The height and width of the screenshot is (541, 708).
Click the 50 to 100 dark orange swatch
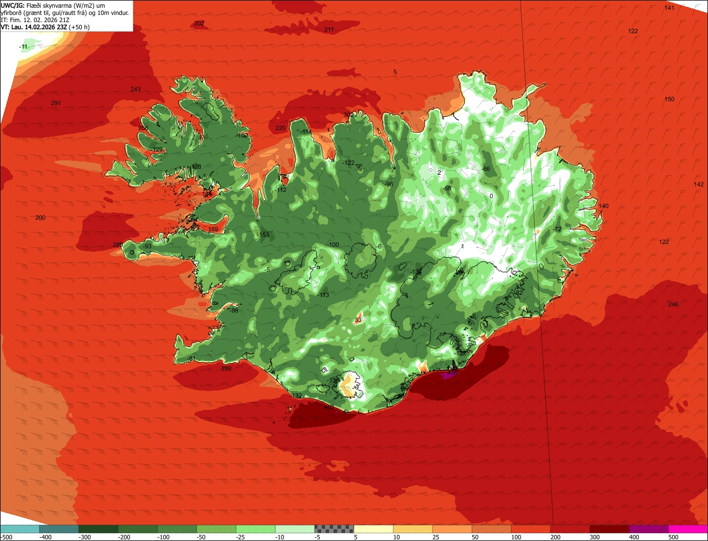pos(491,529)
